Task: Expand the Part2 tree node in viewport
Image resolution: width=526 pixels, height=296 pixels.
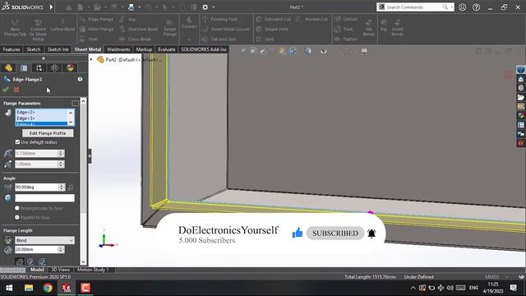Action: coord(91,59)
